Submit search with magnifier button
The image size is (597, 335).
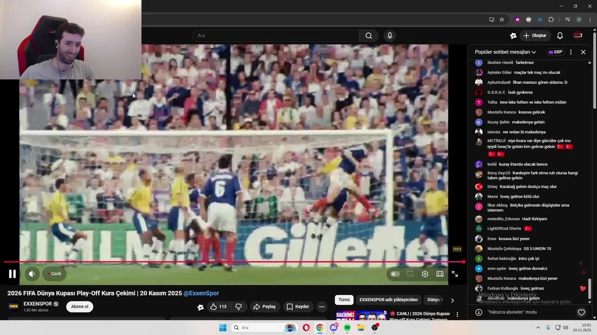coord(368,35)
